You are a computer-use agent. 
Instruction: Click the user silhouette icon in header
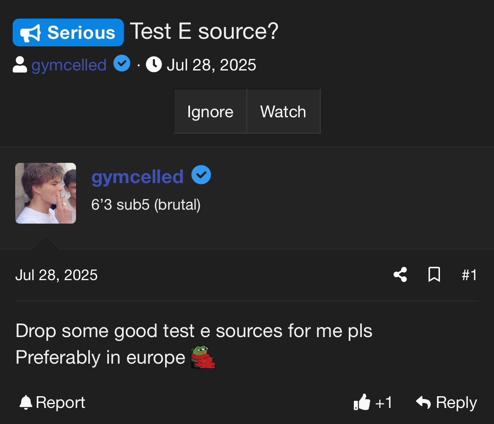click(20, 65)
